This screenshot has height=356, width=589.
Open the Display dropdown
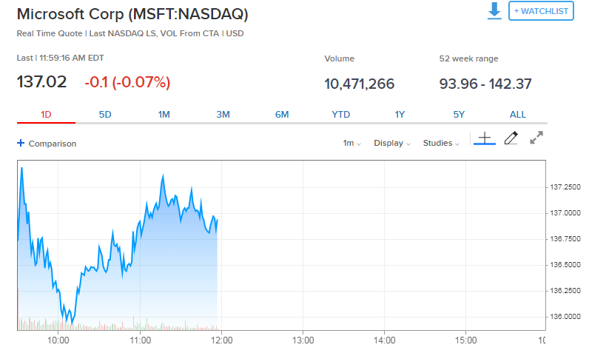click(x=392, y=144)
